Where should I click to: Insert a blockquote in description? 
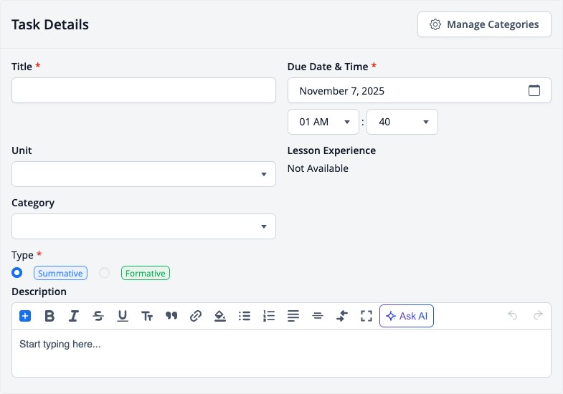[x=171, y=316]
